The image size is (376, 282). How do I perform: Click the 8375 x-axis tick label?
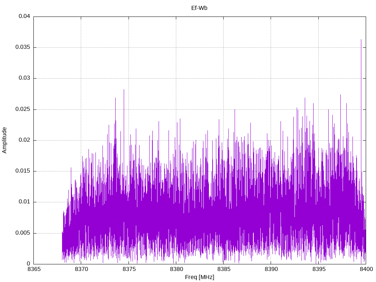point(129,270)
